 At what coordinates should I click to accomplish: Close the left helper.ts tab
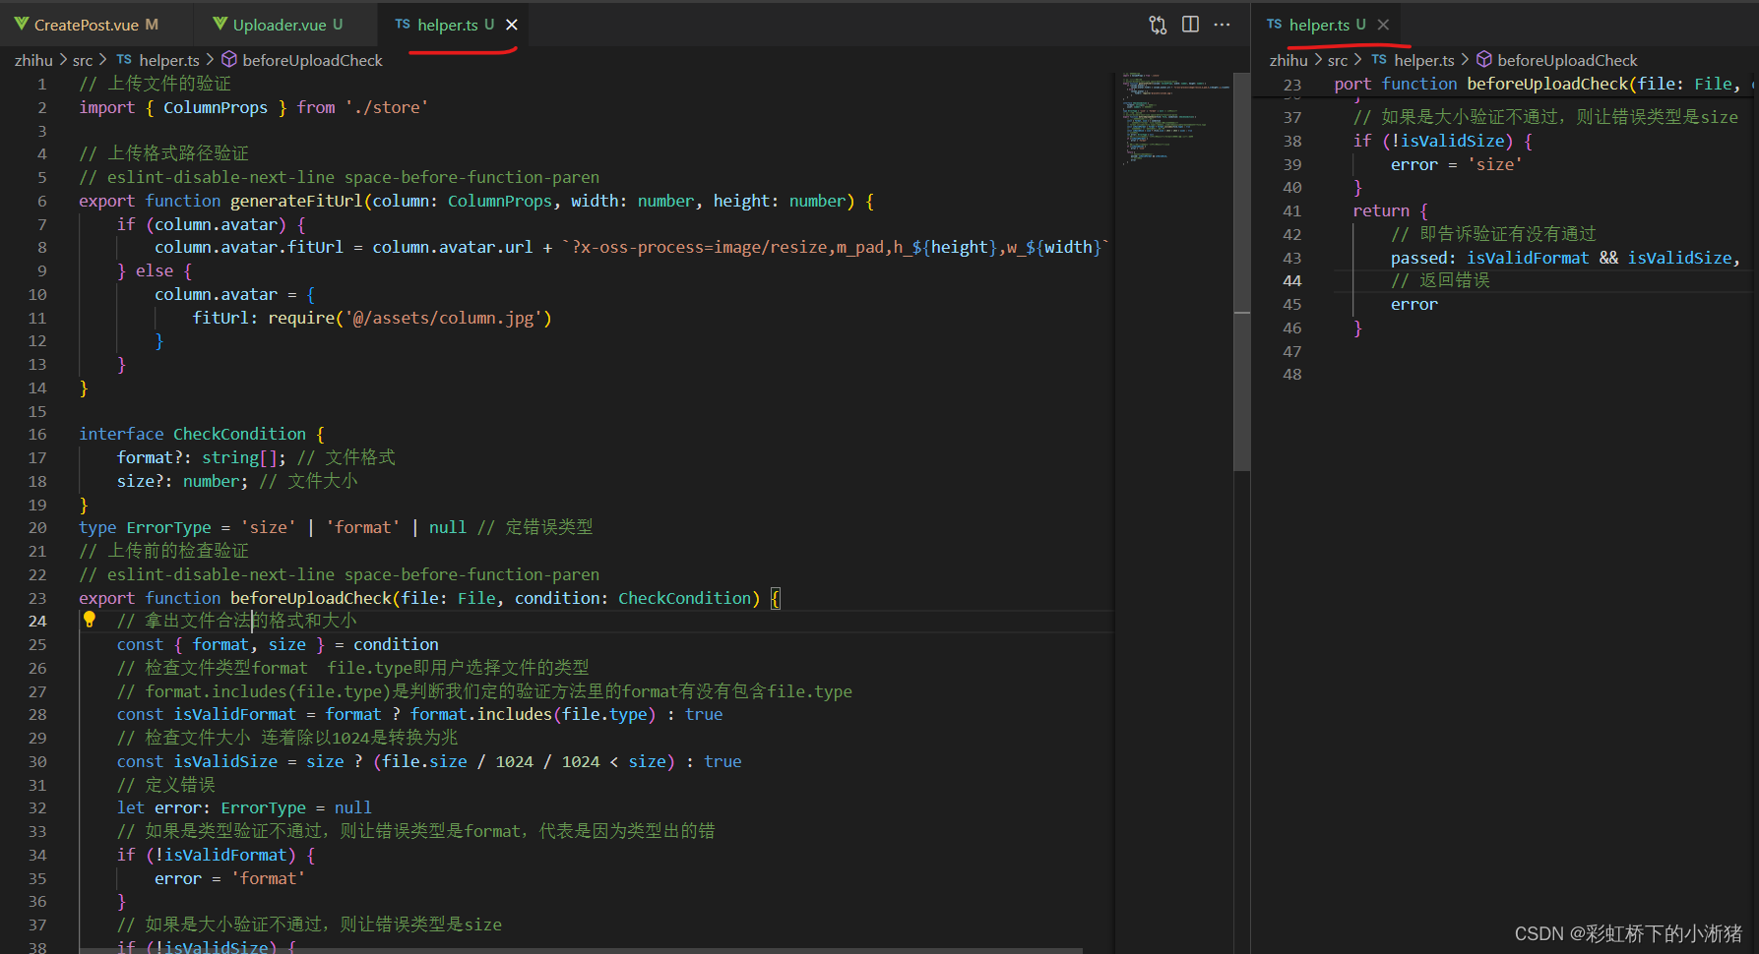tap(510, 24)
